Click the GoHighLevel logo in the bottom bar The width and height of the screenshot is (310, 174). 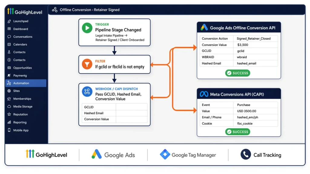tap(46, 154)
